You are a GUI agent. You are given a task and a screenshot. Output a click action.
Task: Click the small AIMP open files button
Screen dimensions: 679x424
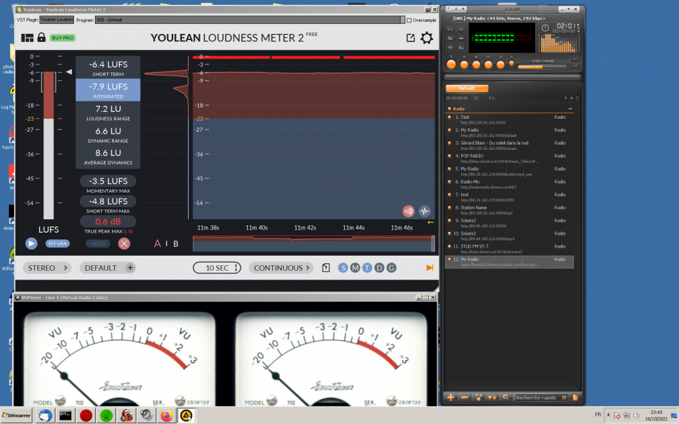click(x=511, y=63)
